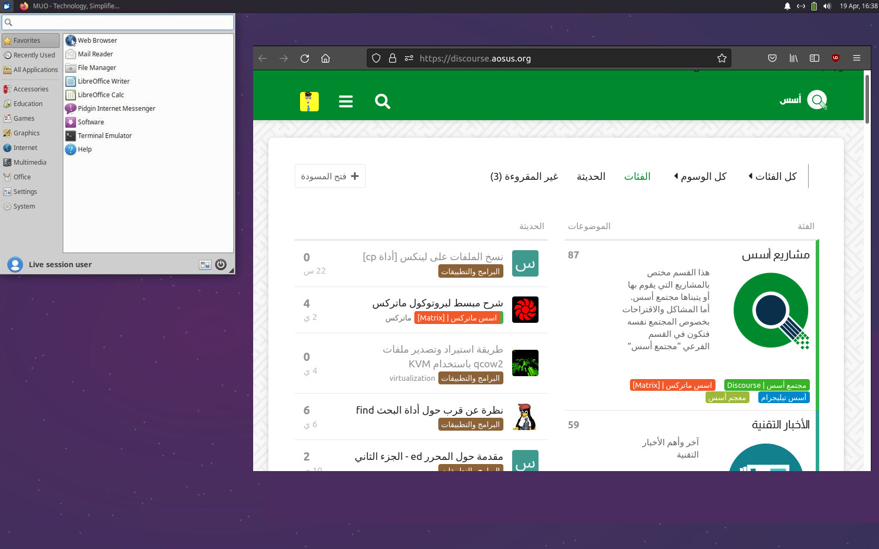The width and height of the screenshot is (879, 549).
Task: Click the power button in the app menu
Action: 221,265
